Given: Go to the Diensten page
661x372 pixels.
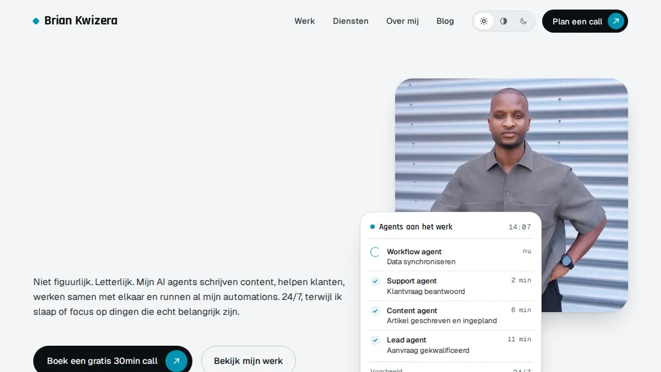Looking at the screenshot, I should [351, 21].
